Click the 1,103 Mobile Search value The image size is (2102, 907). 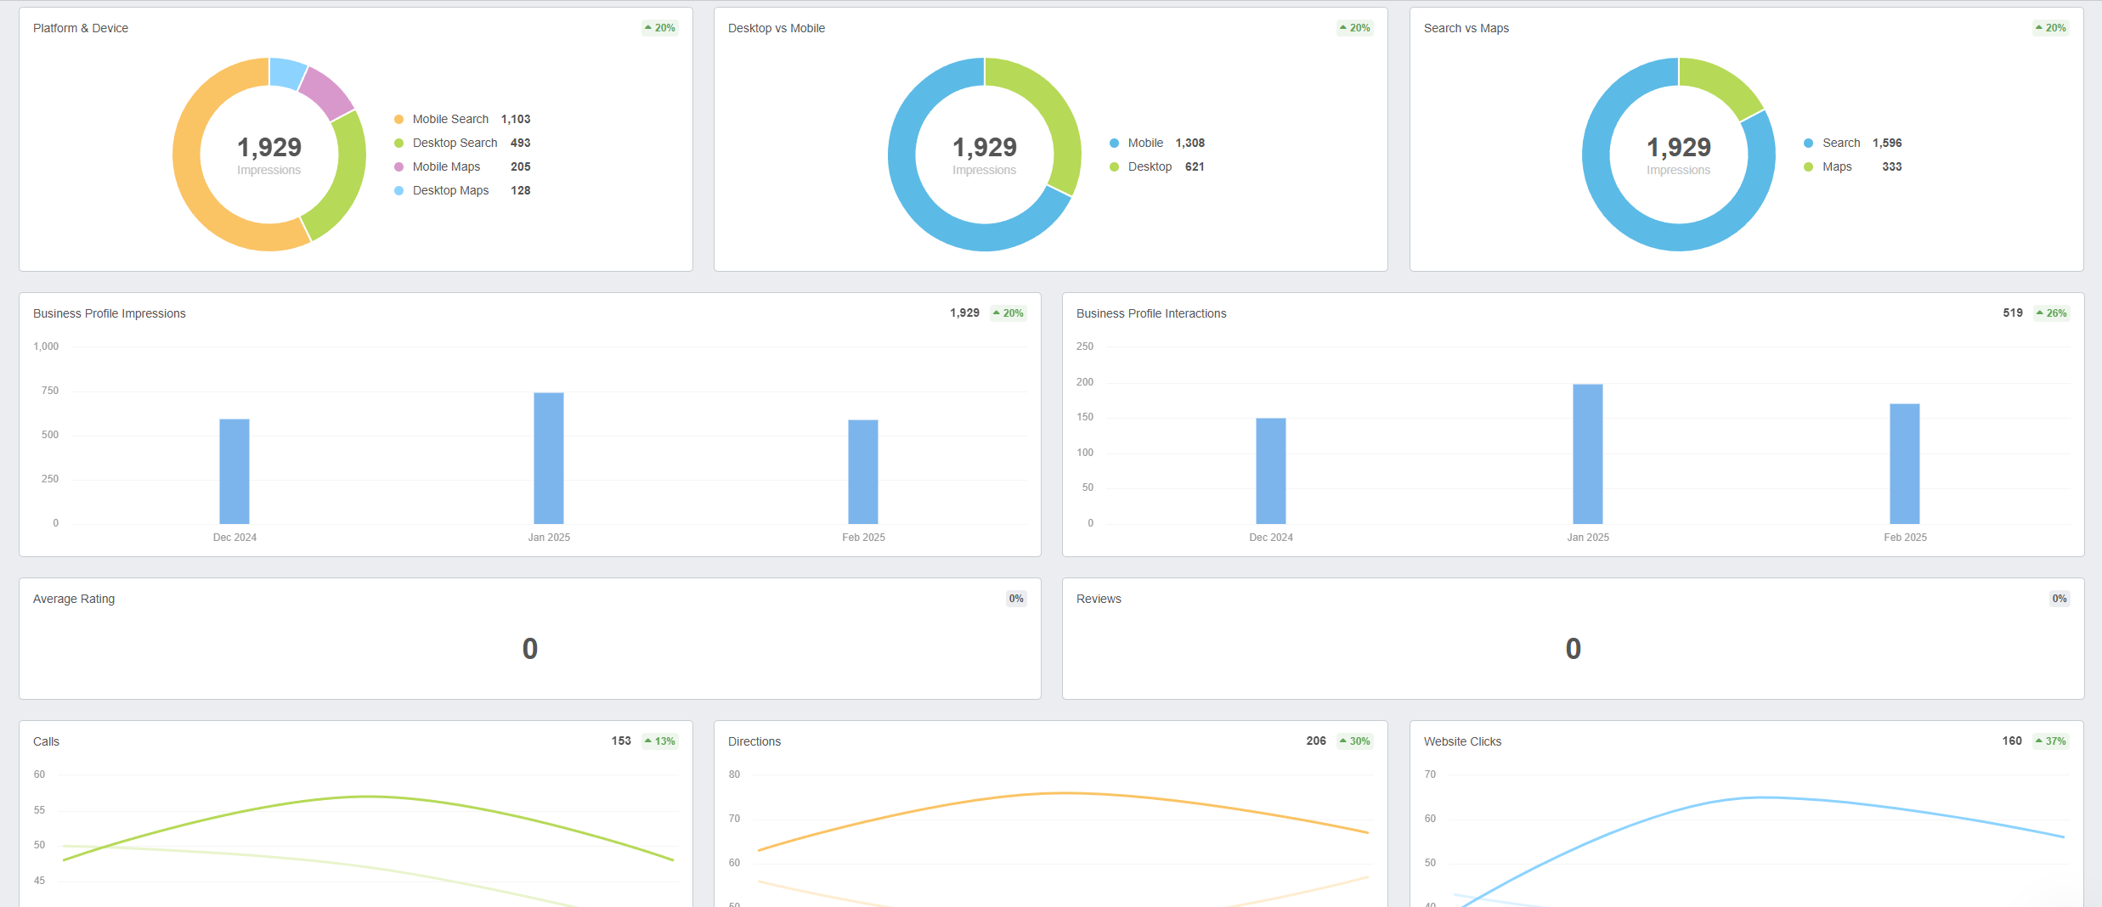coord(516,120)
